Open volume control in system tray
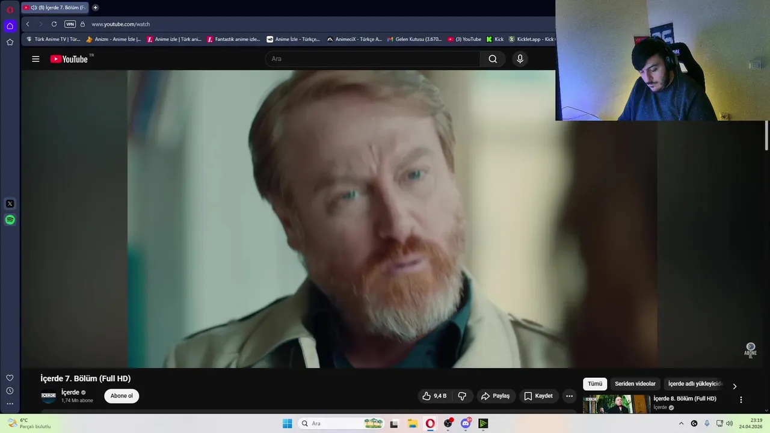This screenshot has height=433, width=770. (x=730, y=423)
